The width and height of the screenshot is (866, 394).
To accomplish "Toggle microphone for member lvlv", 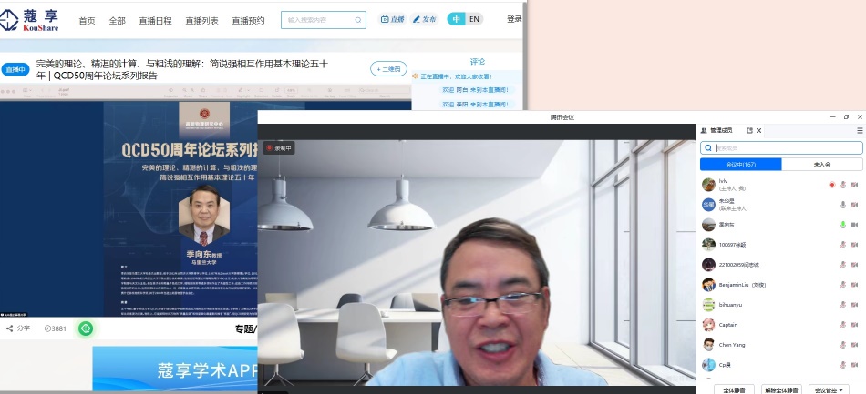I will [x=842, y=185].
